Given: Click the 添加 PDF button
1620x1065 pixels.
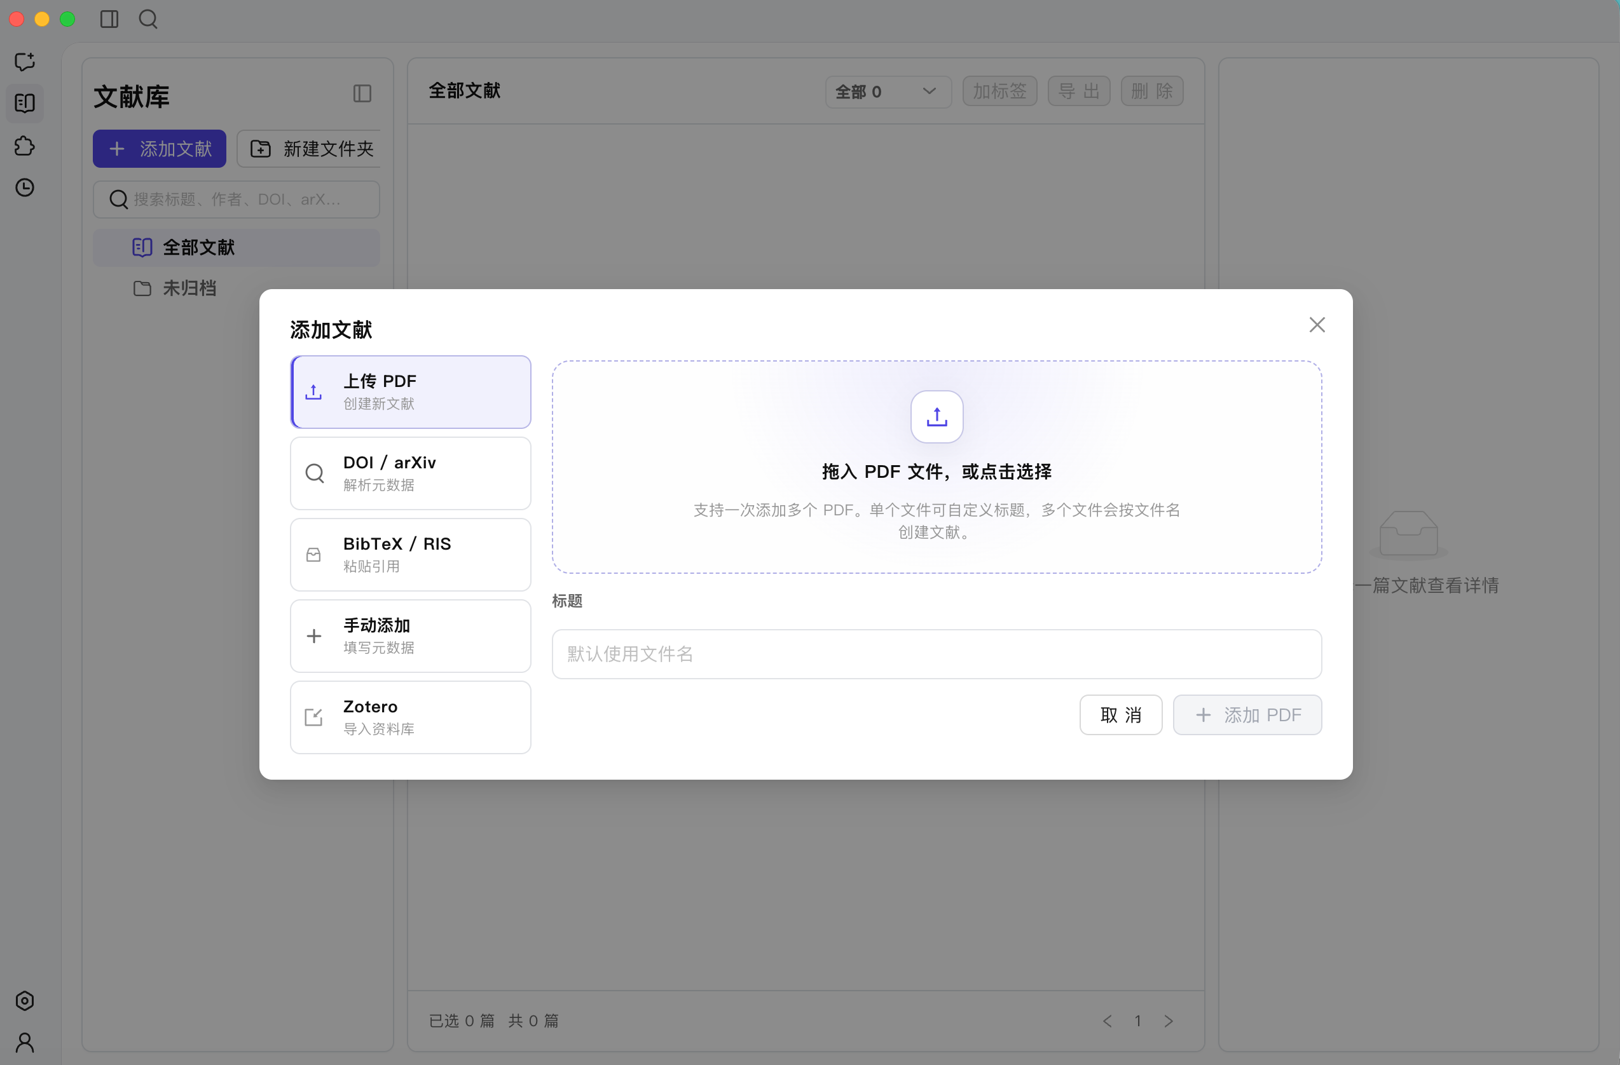Looking at the screenshot, I should [x=1247, y=714].
